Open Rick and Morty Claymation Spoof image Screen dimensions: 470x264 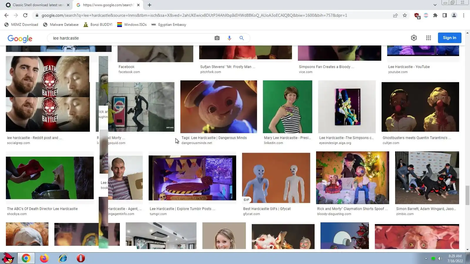[352, 178]
